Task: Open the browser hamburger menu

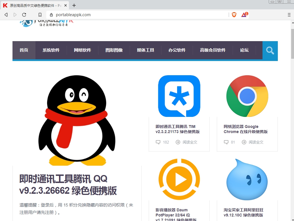Action: click(x=289, y=15)
